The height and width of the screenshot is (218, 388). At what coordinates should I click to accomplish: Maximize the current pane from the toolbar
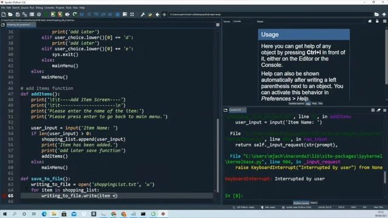click(x=125, y=15)
